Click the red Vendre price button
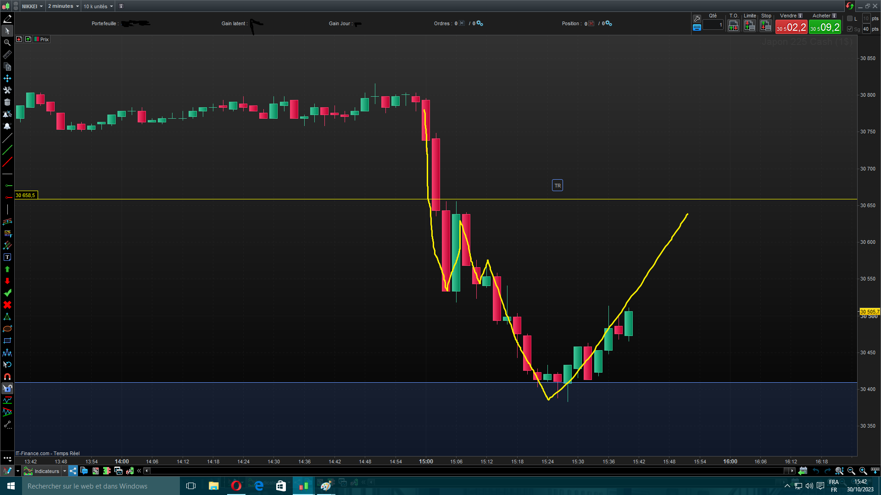This screenshot has width=881, height=495. [791, 27]
